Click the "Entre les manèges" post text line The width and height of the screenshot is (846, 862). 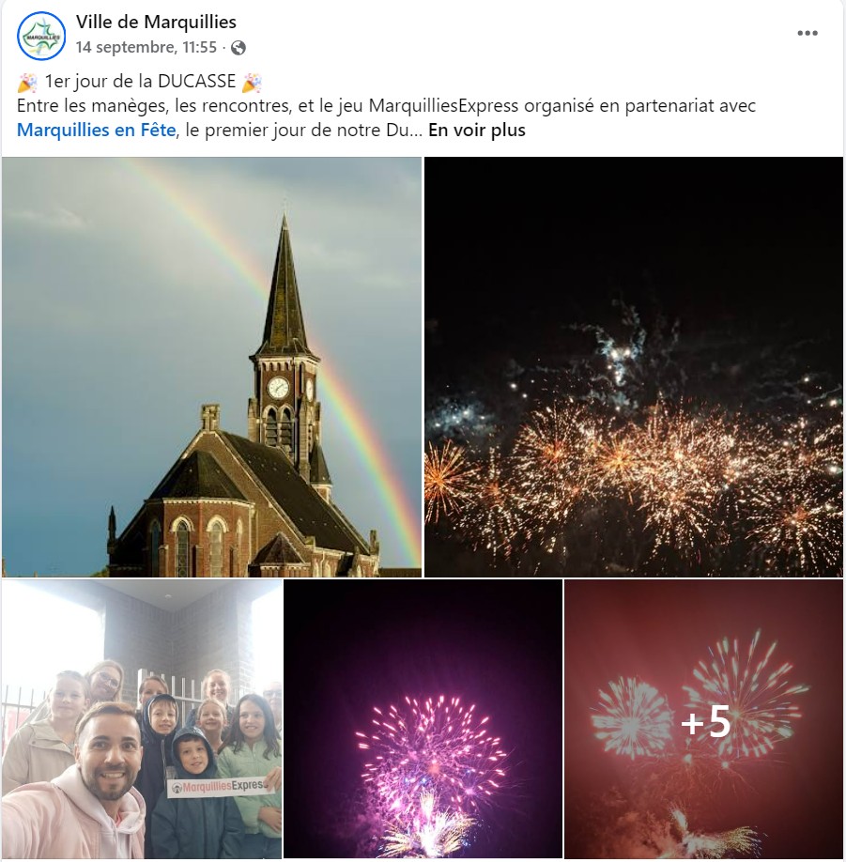pos(387,105)
